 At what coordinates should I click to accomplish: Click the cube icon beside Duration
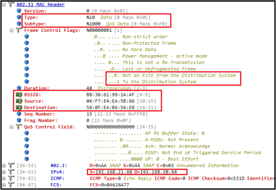pyautogui.click(x=19, y=88)
